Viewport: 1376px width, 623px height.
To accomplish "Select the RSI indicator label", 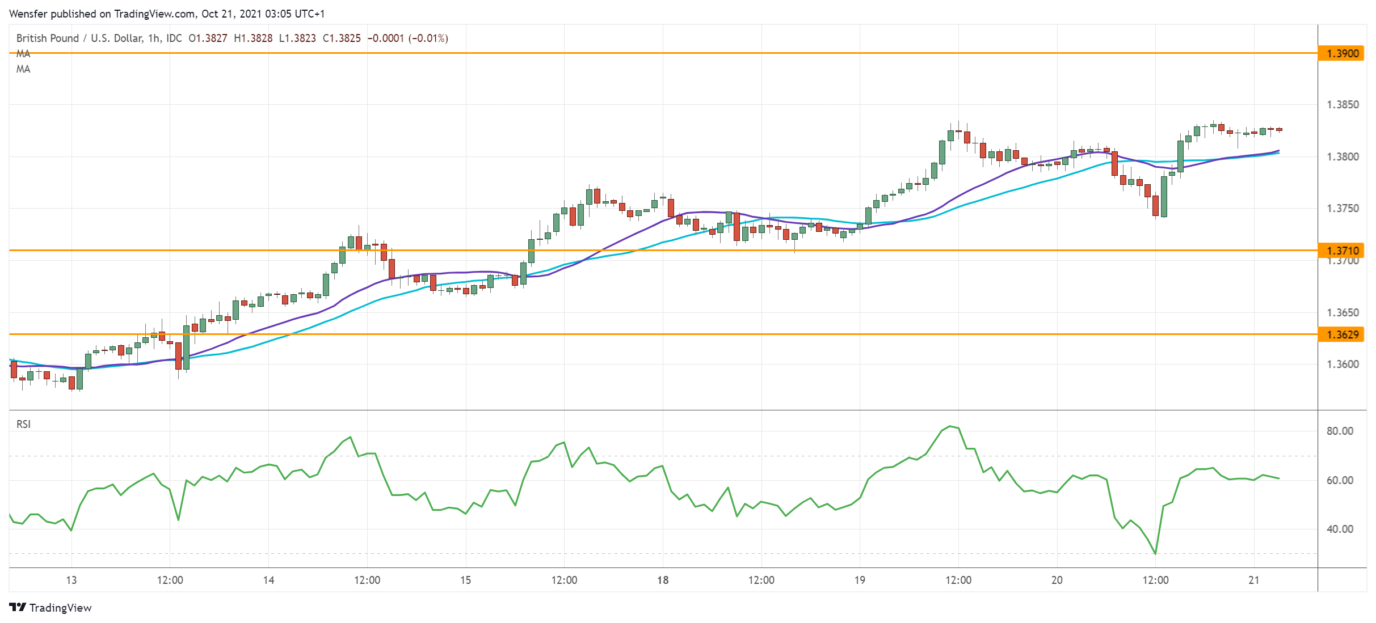I will click(23, 424).
